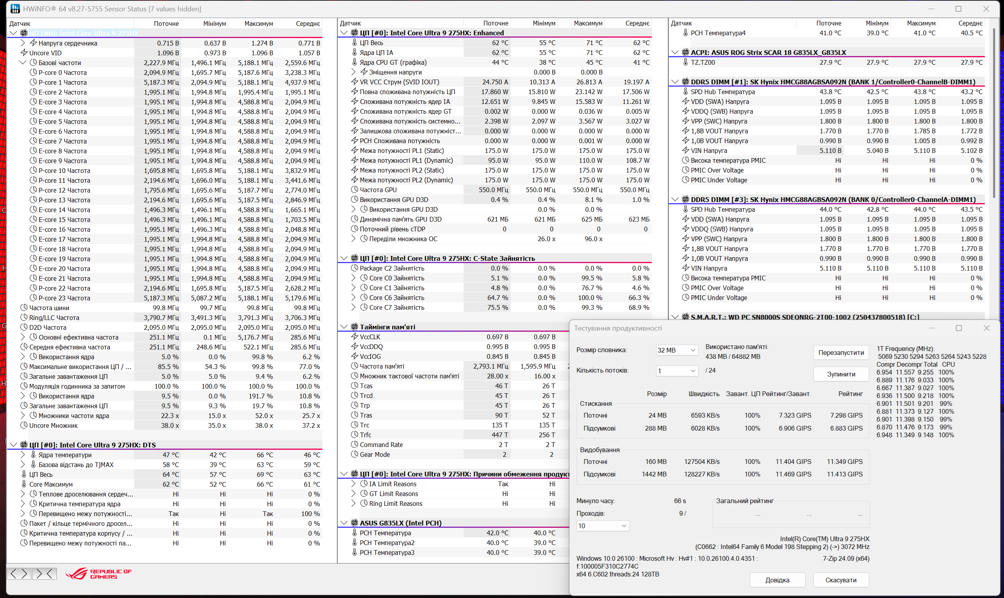Click the Republic of Gamers logo

pos(99,574)
